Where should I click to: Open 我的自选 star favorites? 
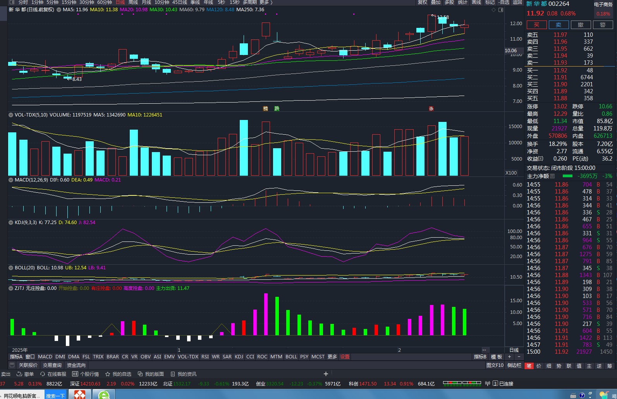coord(118,374)
